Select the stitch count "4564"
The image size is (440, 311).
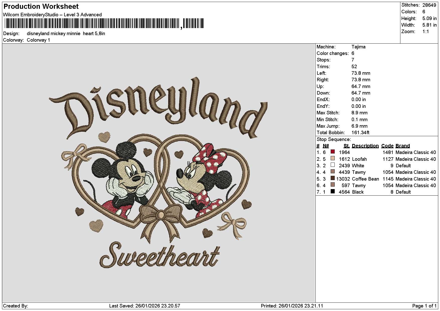click(344, 192)
